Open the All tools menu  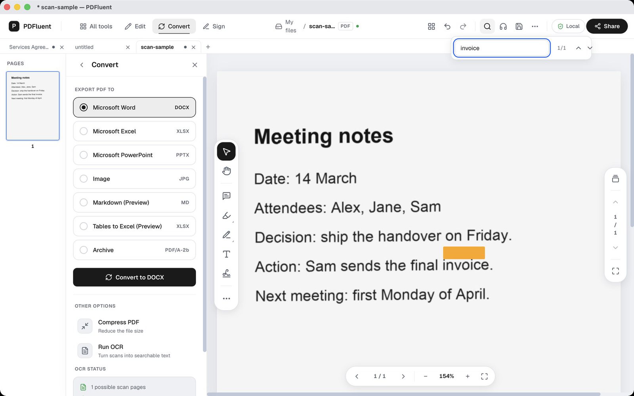[x=96, y=26]
